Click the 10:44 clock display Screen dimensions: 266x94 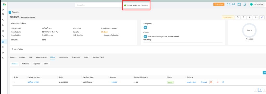point(231,4)
